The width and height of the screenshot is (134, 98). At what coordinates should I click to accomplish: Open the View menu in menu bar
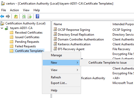tap(26, 10)
